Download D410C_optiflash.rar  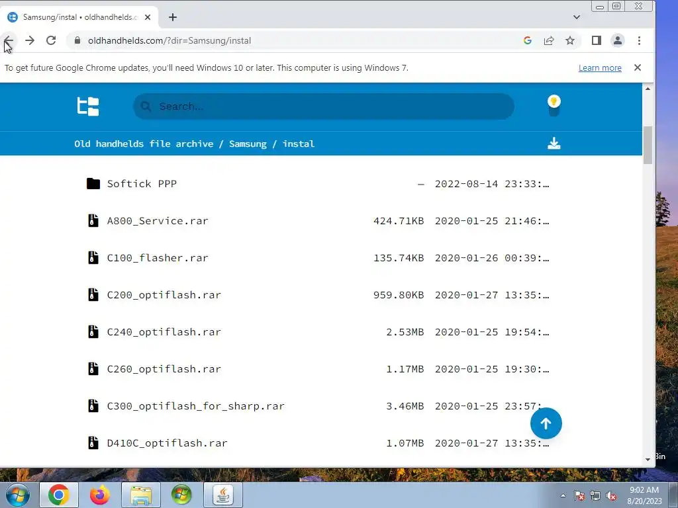coord(167,443)
